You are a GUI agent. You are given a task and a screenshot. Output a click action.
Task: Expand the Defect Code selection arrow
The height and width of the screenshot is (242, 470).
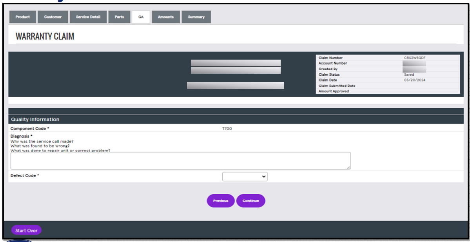tap(263, 176)
